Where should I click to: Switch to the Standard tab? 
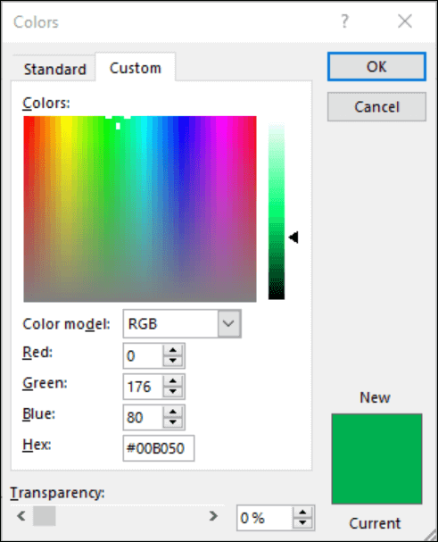pyautogui.click(x=55, y=69)
